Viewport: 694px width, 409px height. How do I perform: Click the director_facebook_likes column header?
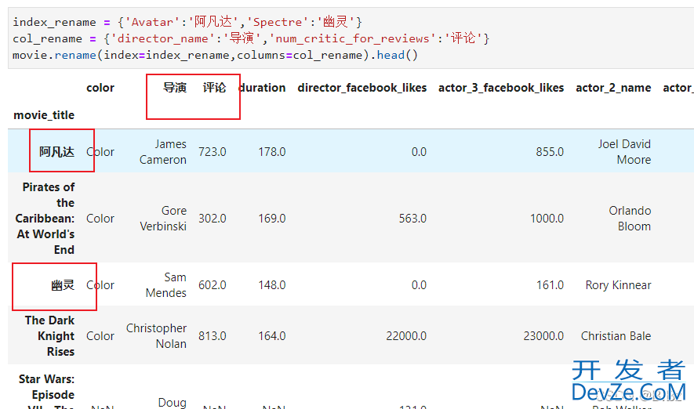362,88
